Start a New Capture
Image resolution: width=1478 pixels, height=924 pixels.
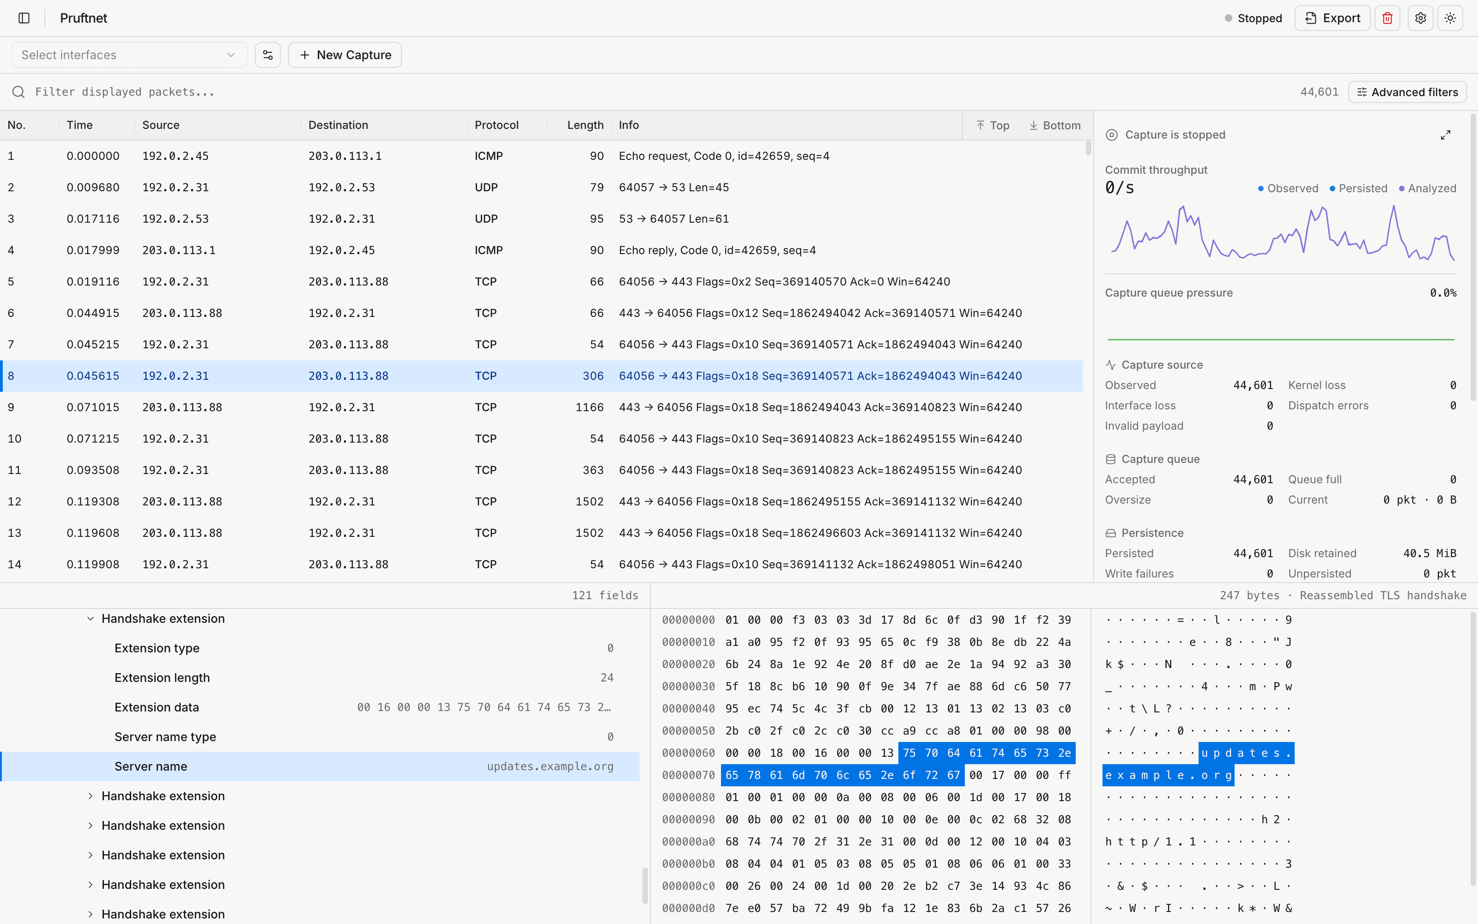pyautogui.click(x=345, y=55)
